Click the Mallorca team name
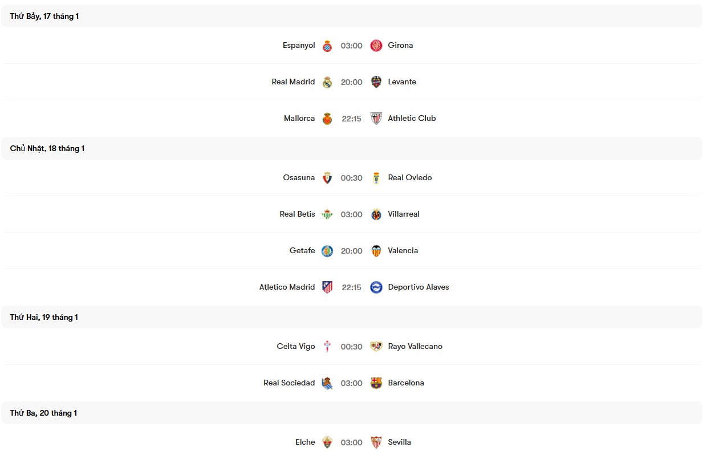 [x=299, y=119]
